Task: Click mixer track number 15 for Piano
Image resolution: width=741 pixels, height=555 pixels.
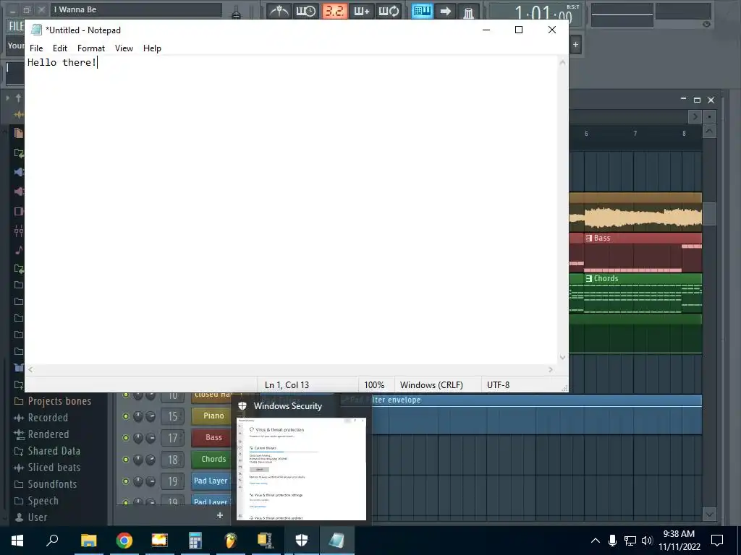Action: (x=172, y=416)
